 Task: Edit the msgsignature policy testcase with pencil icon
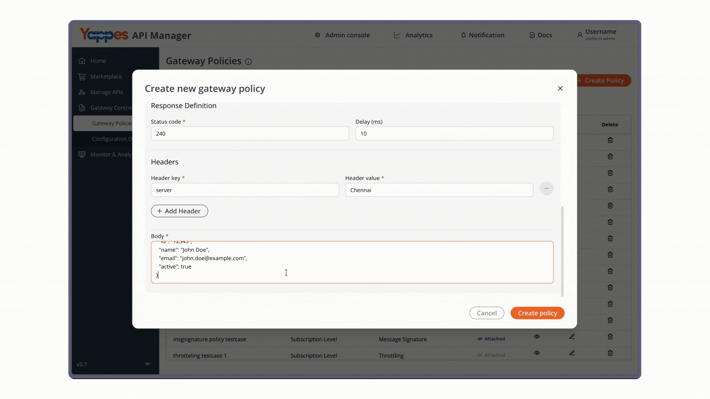(572, 337)
